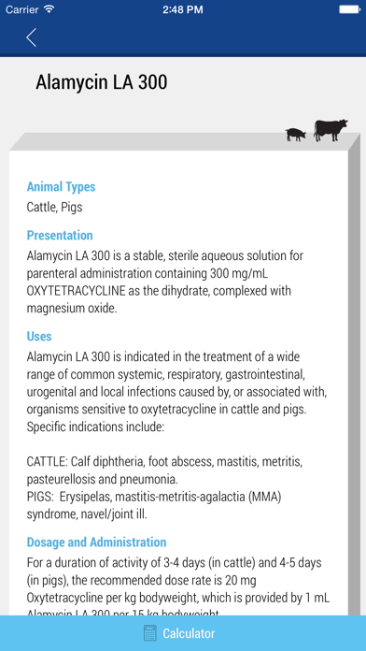366x651 pixels.
Task: Select the Alamycin LA 300 title
Action: (x=102, y=81)
